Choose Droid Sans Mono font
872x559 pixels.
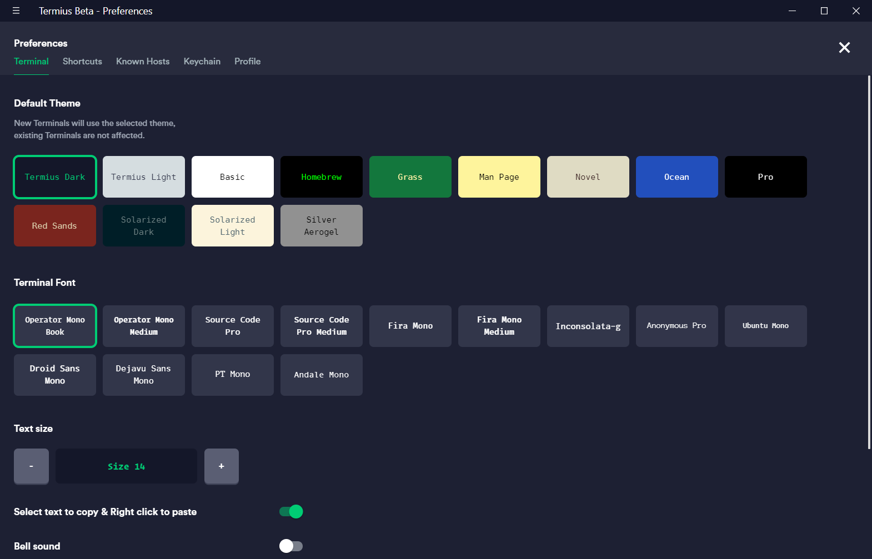pos(55,375)
